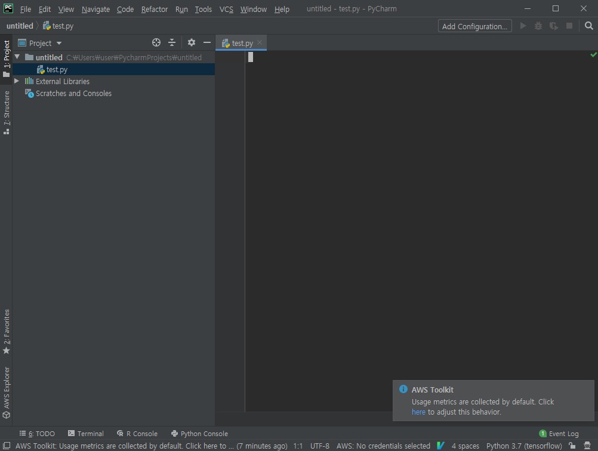Toggle read-only lock icon in status bar
The height and width of the screenshot is (451, 598).
click(572, 446)
